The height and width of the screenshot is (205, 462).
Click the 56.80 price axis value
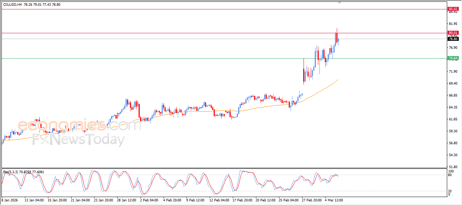coord(453,143)
